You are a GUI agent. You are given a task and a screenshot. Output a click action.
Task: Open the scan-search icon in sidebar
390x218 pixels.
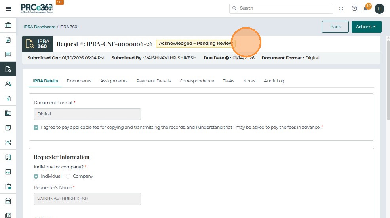pos(8,143)
